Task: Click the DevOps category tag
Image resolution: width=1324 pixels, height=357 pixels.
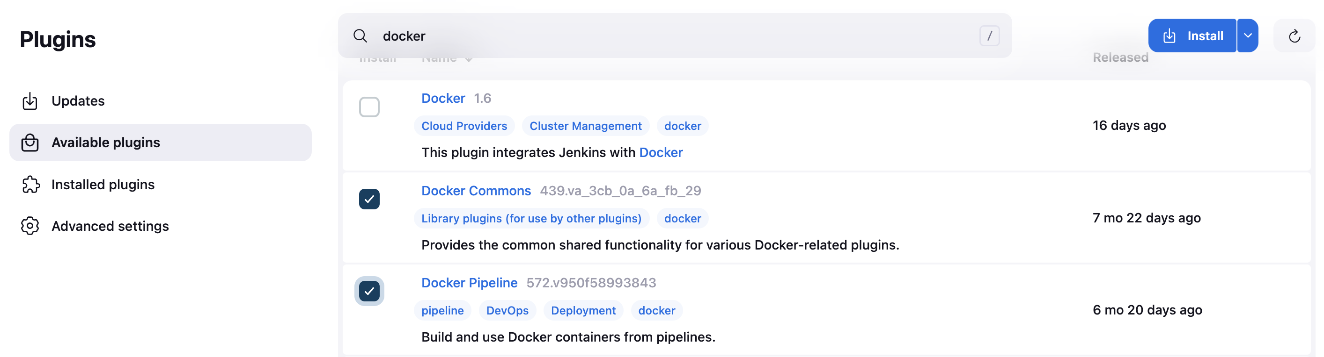Action: 507,311
